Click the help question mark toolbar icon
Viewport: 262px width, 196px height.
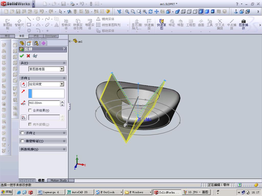(x=108, y=11)
